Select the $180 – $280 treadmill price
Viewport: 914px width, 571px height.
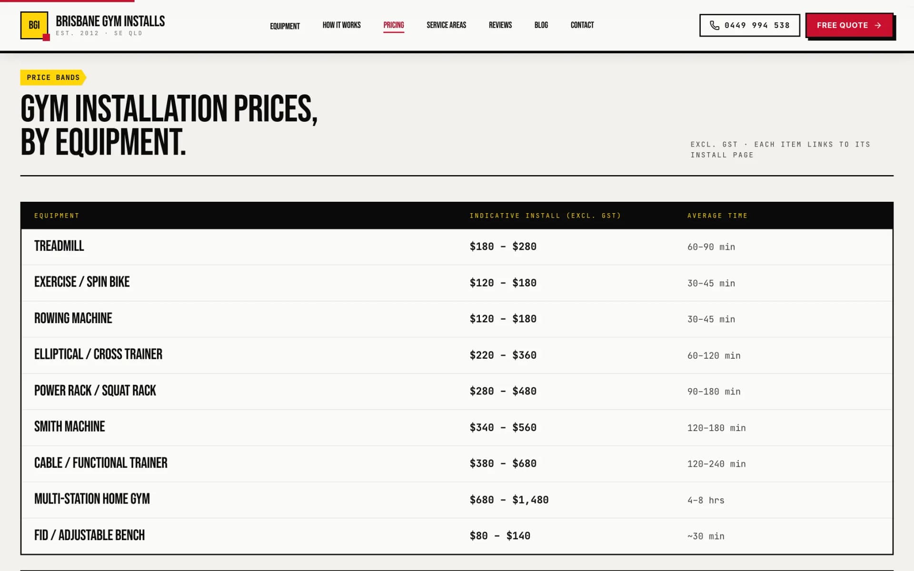503,246
